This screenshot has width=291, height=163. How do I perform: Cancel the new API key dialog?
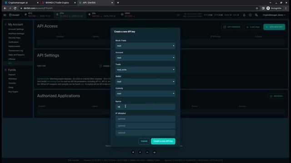pos(144,141)
